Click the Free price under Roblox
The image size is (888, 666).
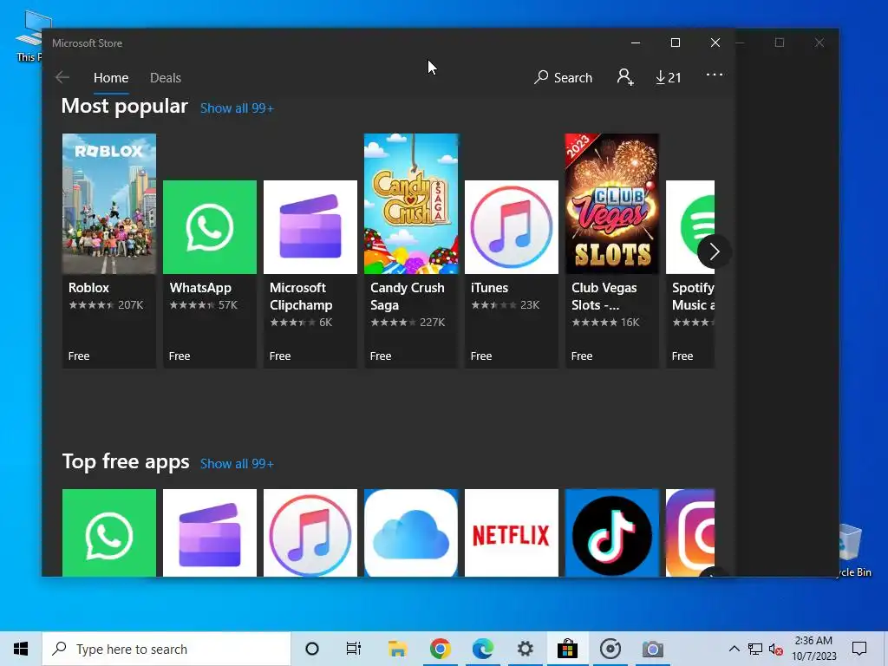click(79, 356)
